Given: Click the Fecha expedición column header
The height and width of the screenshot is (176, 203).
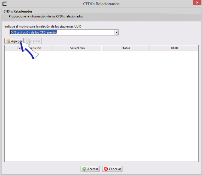Looking at the screenshot, I should 29,48.
